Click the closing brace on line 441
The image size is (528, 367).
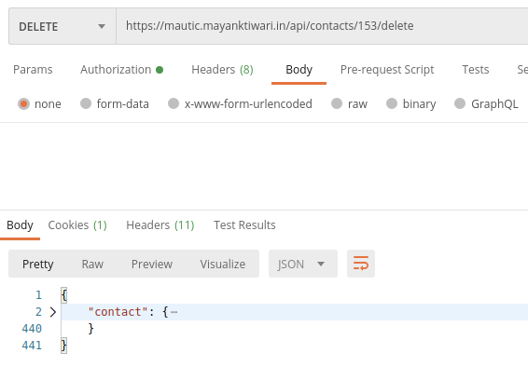64,346
